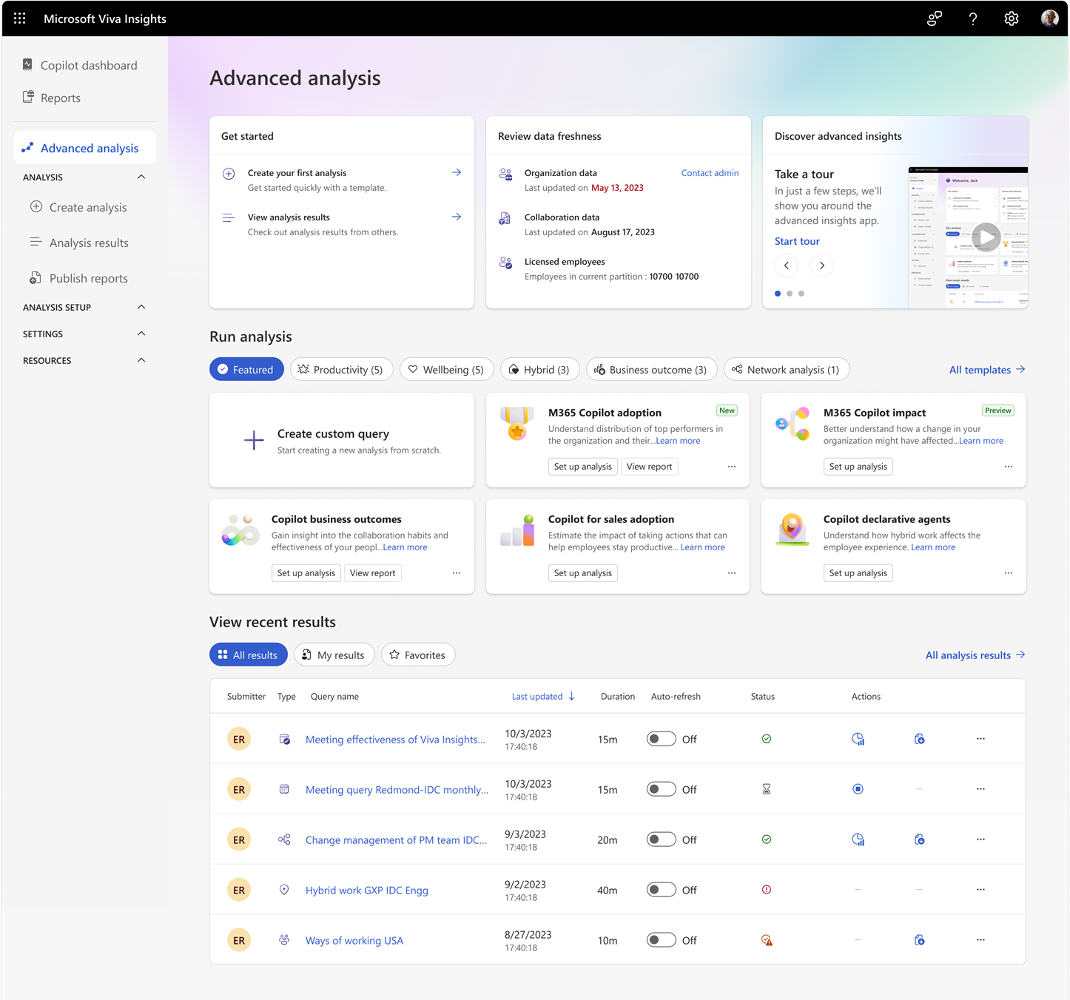Click the clone icon in Ways of working USA row
The width and height of the screenshot is (1070, 1000).
point(920,940)
